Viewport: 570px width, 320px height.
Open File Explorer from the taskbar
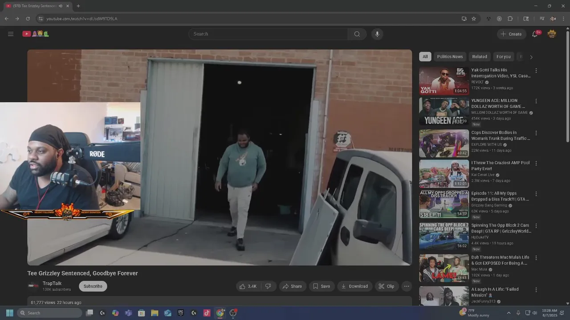click(155, 313)
